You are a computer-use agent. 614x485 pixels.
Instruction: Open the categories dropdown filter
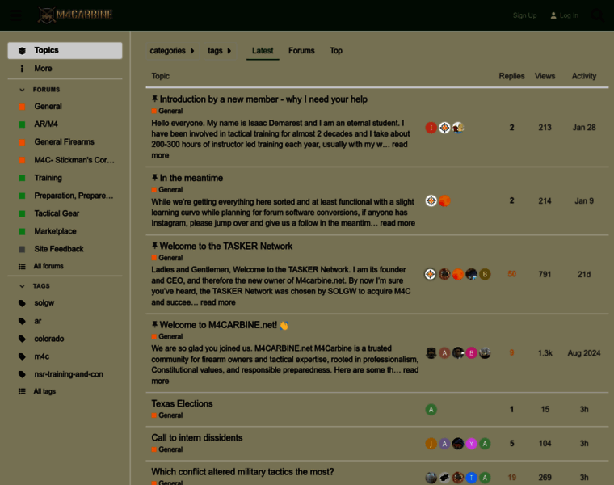point(172,51)
